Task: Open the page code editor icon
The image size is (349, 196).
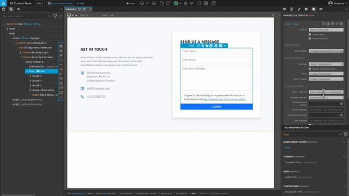Action: pyautogui.click(x=191, y=3)
